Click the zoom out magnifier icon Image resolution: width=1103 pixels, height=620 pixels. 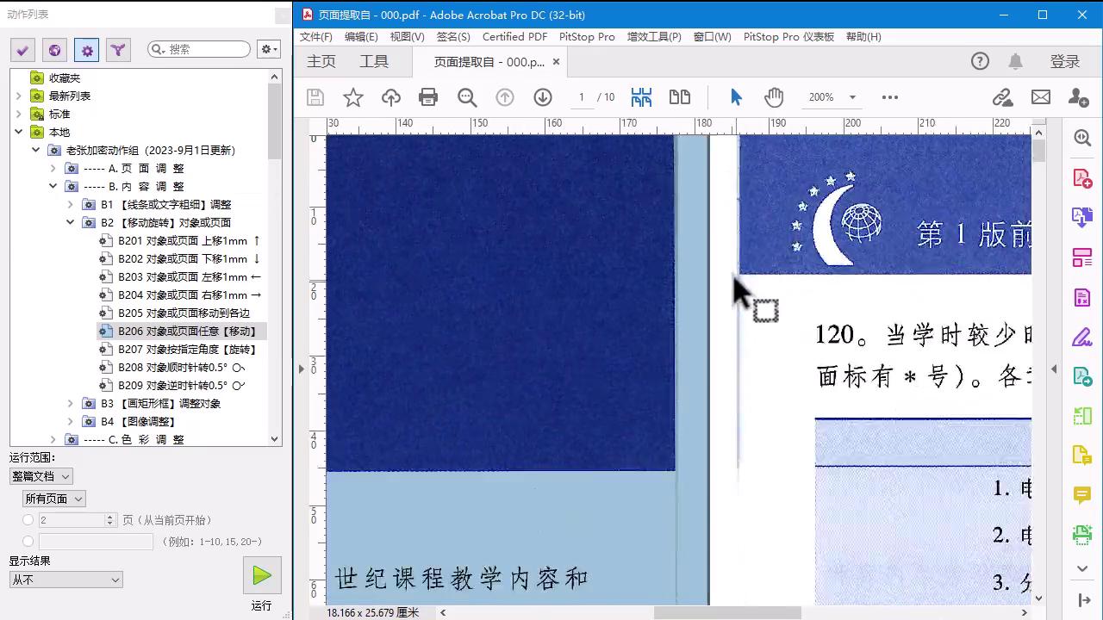pos(467,97)
